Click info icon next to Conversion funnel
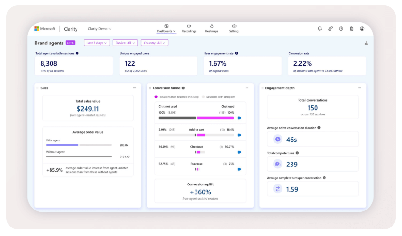This screenshot has height=236, width=402. (x=183, y=88)
